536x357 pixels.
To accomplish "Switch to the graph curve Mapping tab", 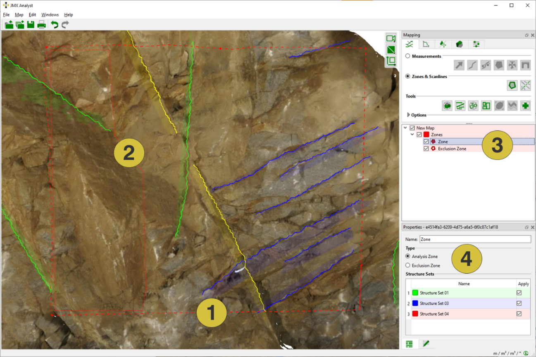I will point(426,44).
